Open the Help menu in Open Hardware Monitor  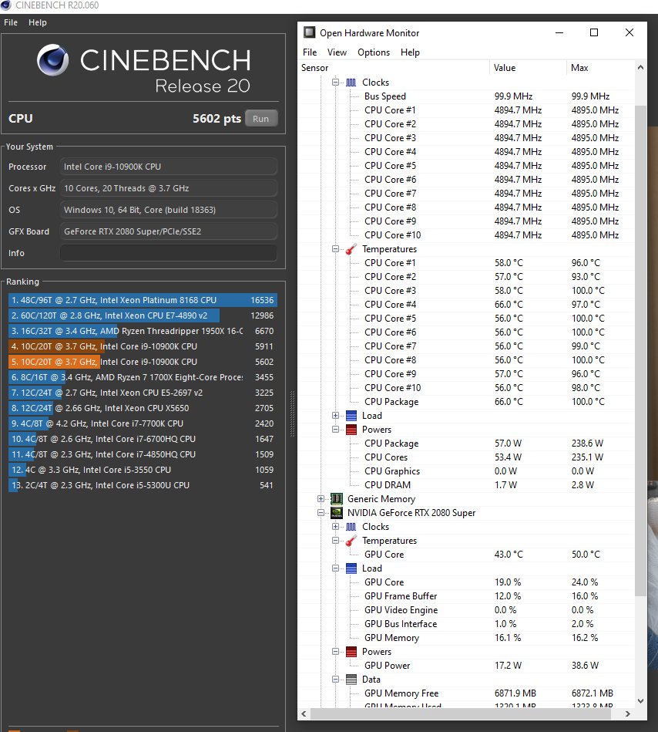point(410,52)
